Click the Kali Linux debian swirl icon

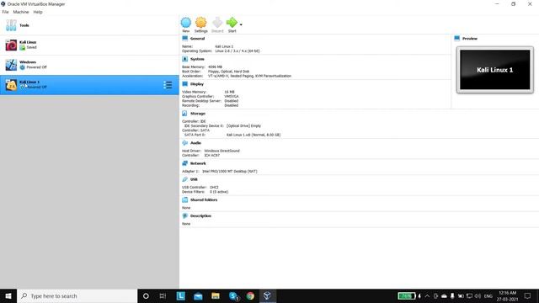click(x=11, y=45)
